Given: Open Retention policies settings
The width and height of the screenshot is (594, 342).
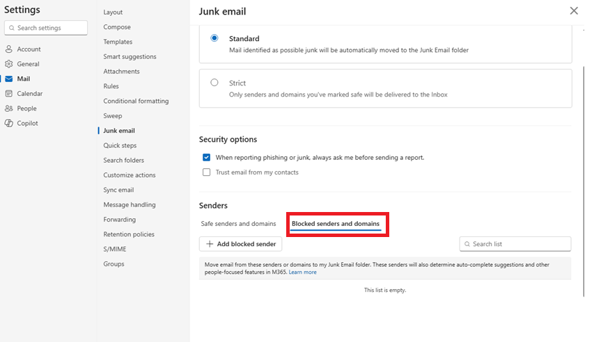Looking at the screenshot, I should [x=129, y=234].
